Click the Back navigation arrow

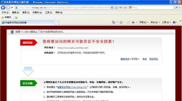[3, 8]
